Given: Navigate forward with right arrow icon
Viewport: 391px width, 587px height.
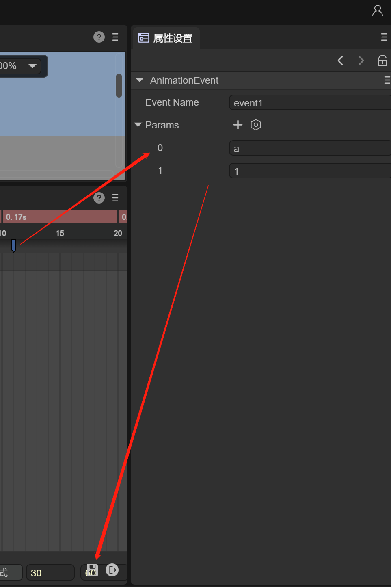Looking at the screenshot, I should pyautogui.click(x=361, y=61).
